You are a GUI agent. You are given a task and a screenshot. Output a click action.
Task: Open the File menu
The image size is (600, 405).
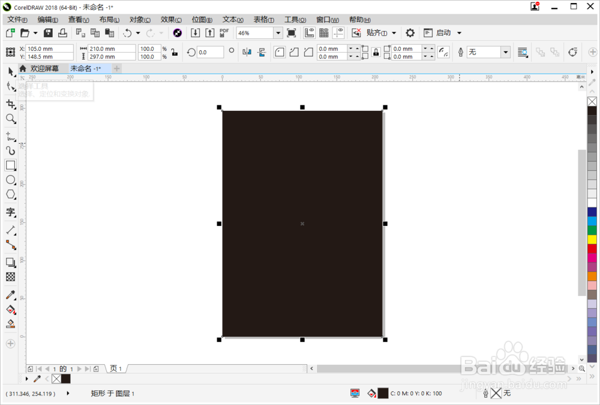tap(17, 20)
